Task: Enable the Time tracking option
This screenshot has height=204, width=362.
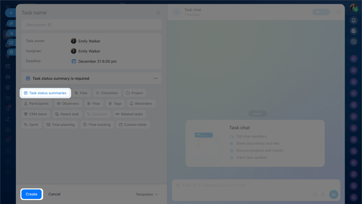Action: coord(97,125)
